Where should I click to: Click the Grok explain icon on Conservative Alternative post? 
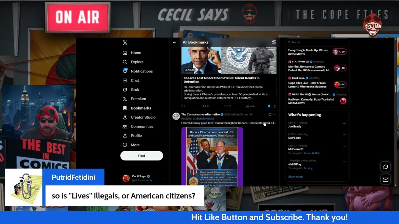[x=270, y=114]
